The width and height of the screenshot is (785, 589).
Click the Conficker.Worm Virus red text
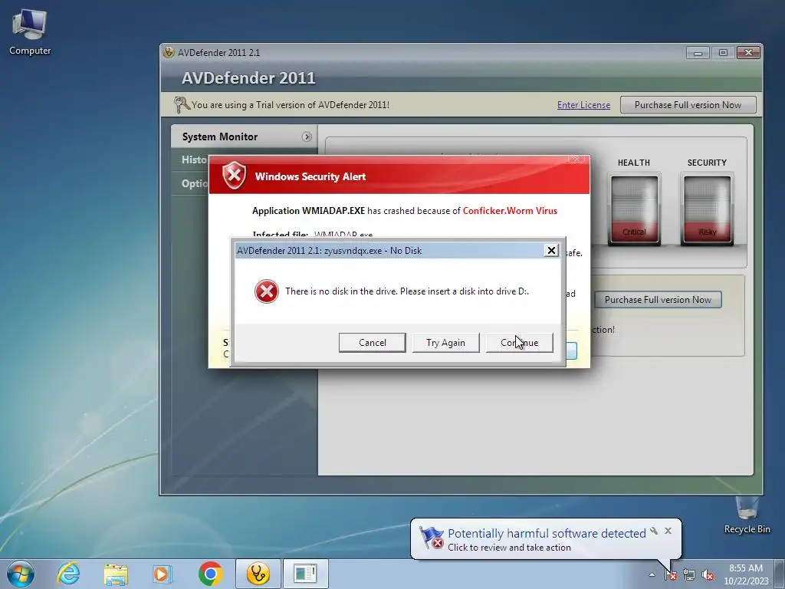point(510,211)
